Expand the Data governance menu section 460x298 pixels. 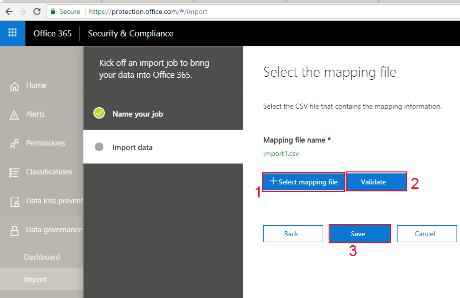pos(53,230)
